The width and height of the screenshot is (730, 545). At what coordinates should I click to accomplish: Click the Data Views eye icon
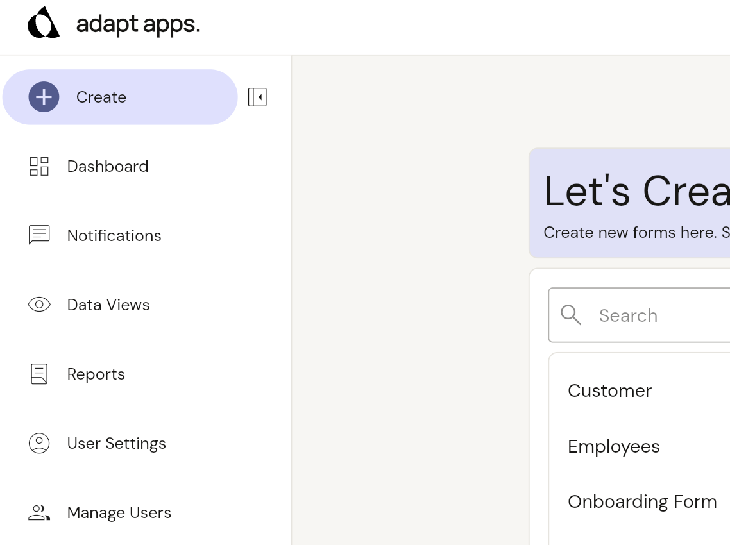[x=39, y=305]
